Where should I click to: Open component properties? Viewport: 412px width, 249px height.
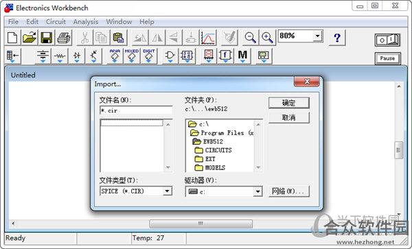(229, 38)
